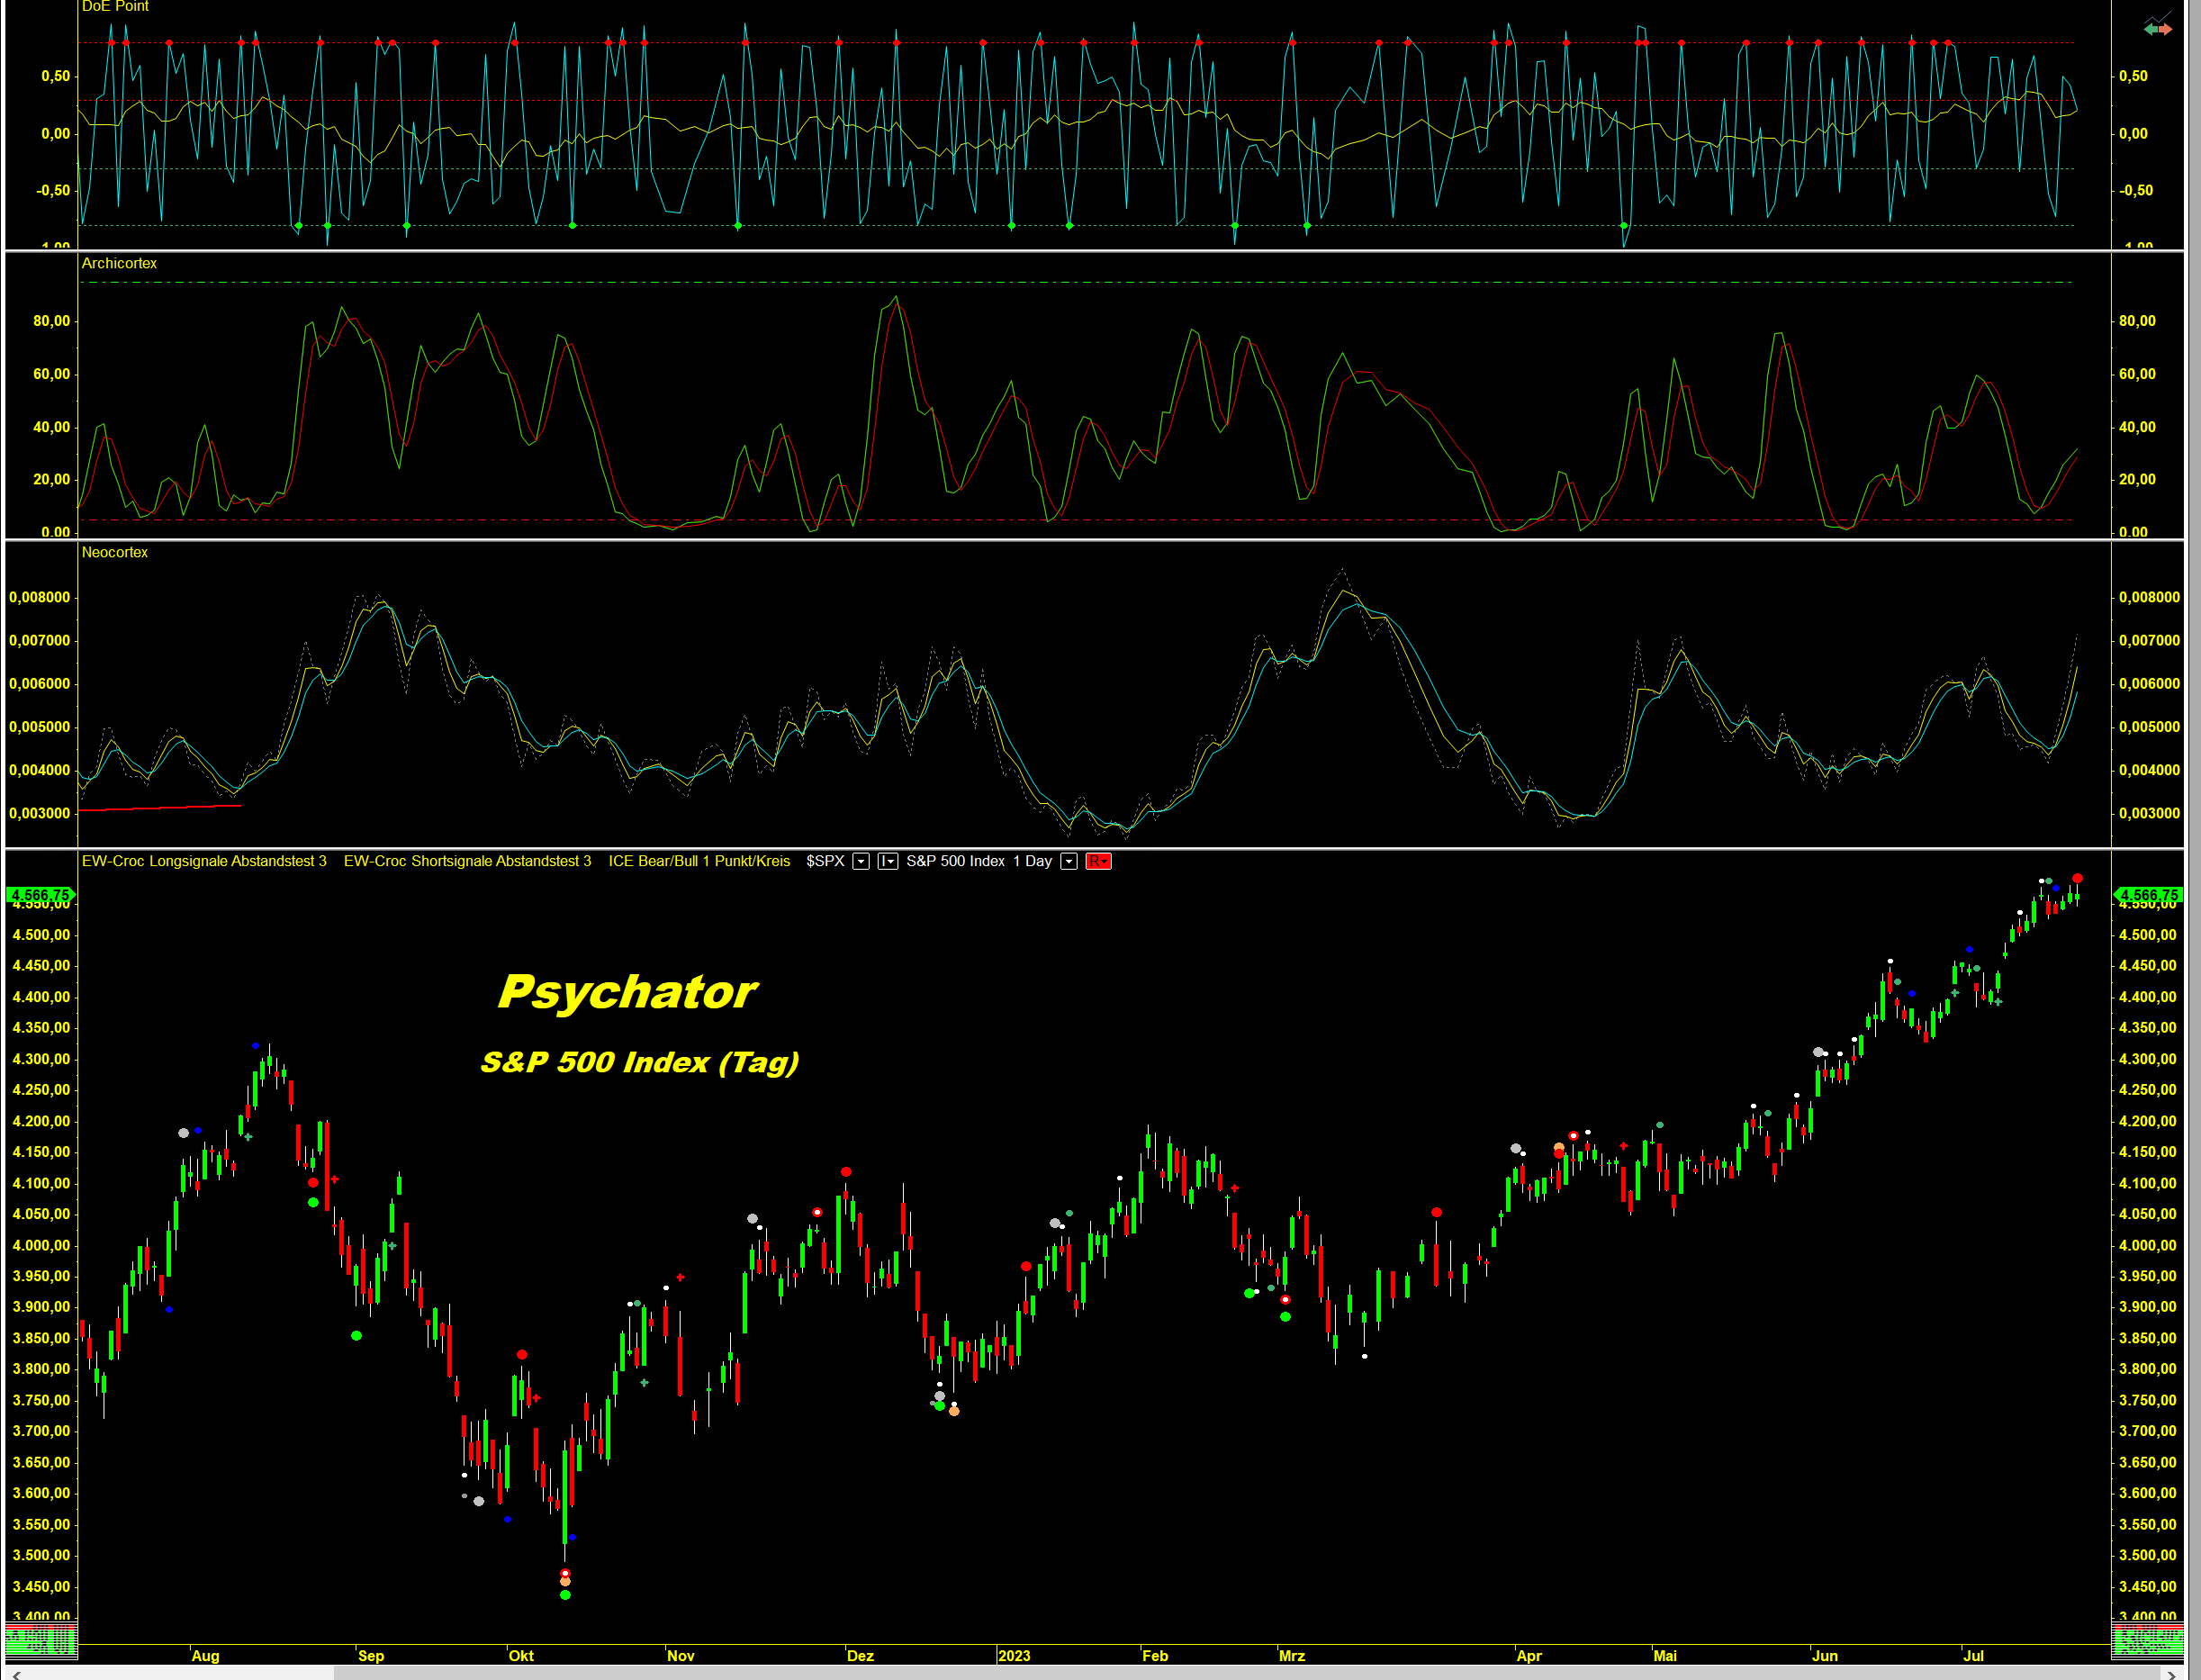The width and height of the screenshot is (2201, 1680).
Task: Open the $SPX symbol dropdown
Action: (860, 862)
